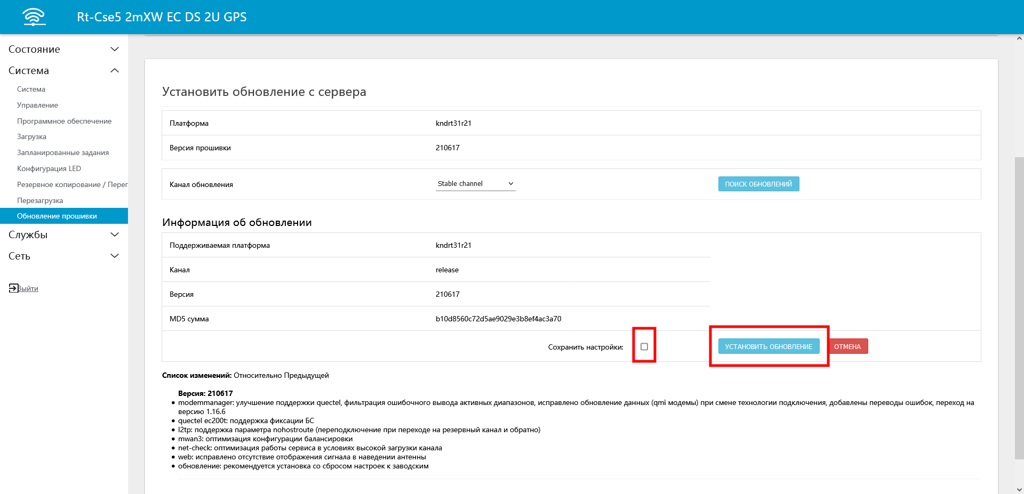Open Резервное копирование page
The height and width of the screenshot is (494, 1024).
(73, 184)
